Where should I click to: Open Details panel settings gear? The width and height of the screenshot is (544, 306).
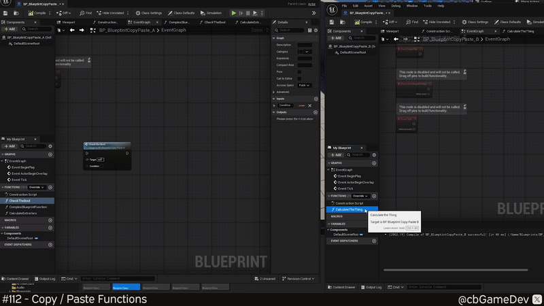click(x=316, y=30)
